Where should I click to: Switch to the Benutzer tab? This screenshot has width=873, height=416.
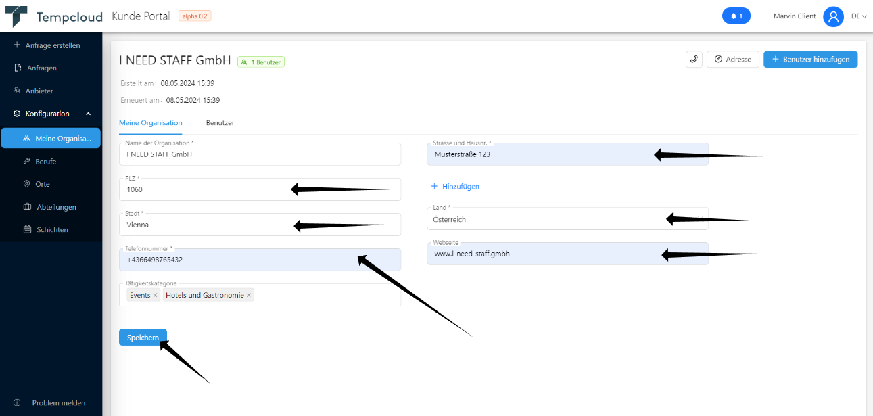220,123
